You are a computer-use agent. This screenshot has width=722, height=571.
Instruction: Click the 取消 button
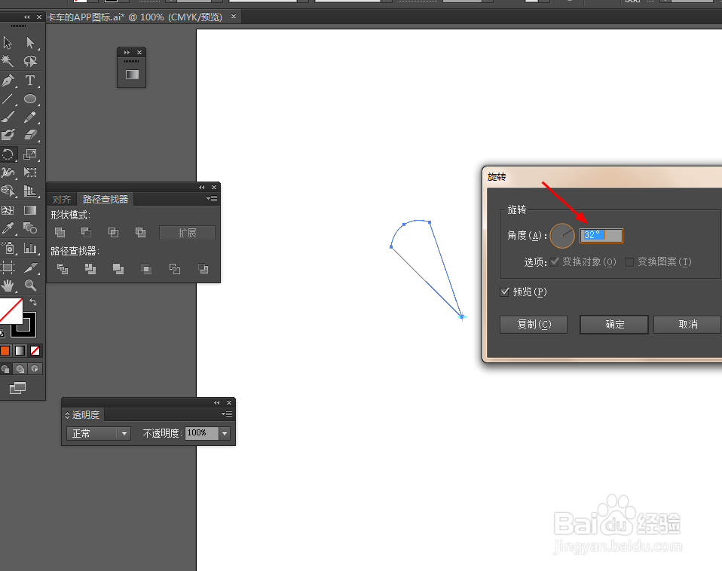tap(687, 325)
